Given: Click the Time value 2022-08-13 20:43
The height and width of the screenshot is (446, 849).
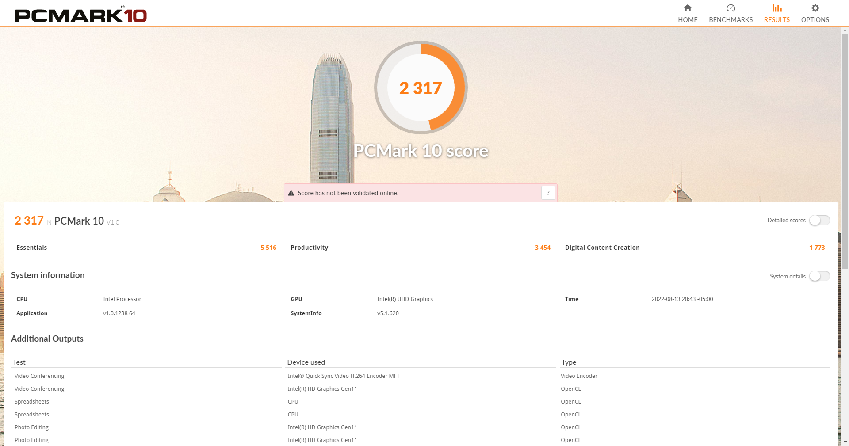Looking at the screenshot, I should (682, 299).
